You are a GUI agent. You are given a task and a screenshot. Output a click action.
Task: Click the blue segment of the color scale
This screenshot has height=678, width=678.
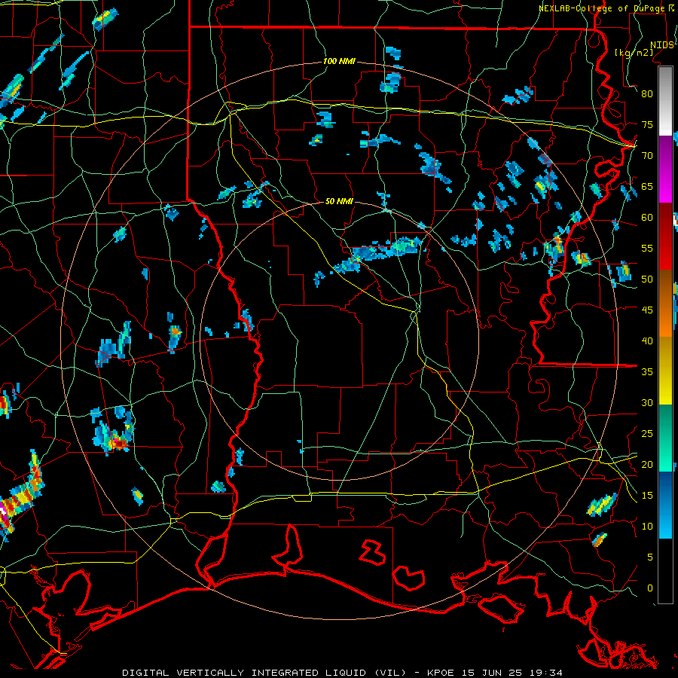[x=666, y=505]
